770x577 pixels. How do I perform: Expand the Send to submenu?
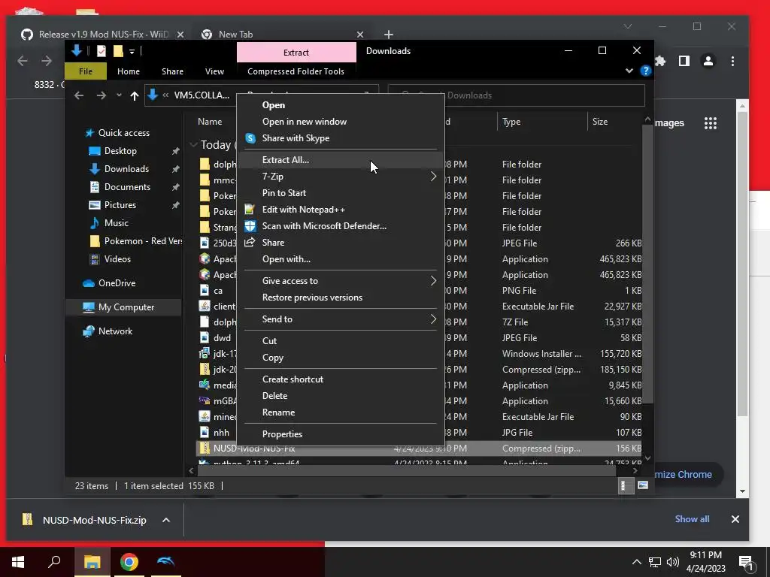click(x=341, y=319)
